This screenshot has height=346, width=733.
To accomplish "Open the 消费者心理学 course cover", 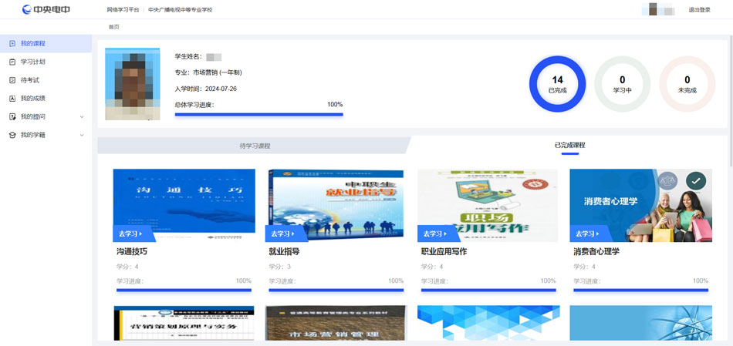I will tap(641, 205).
